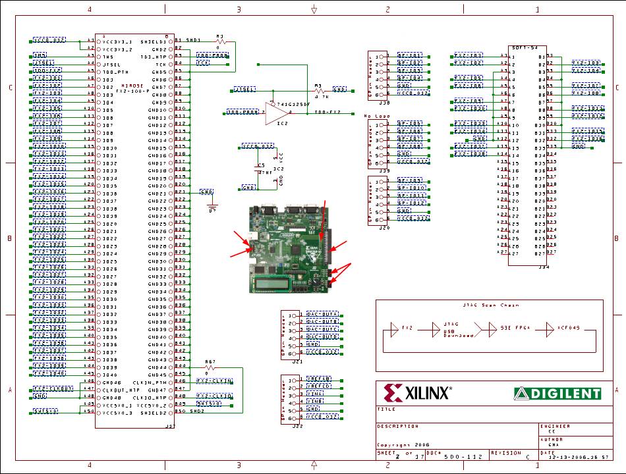The image size is (626, 474).
Task: Click the GP-IO8 net label
Action: coord(410,146)
